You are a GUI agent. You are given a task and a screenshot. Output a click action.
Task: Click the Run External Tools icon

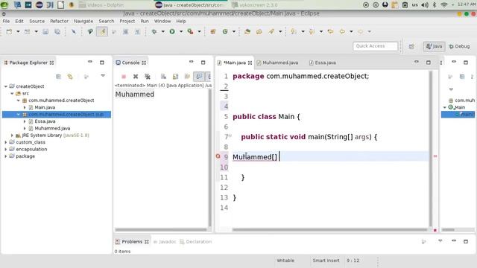(191, 31)
